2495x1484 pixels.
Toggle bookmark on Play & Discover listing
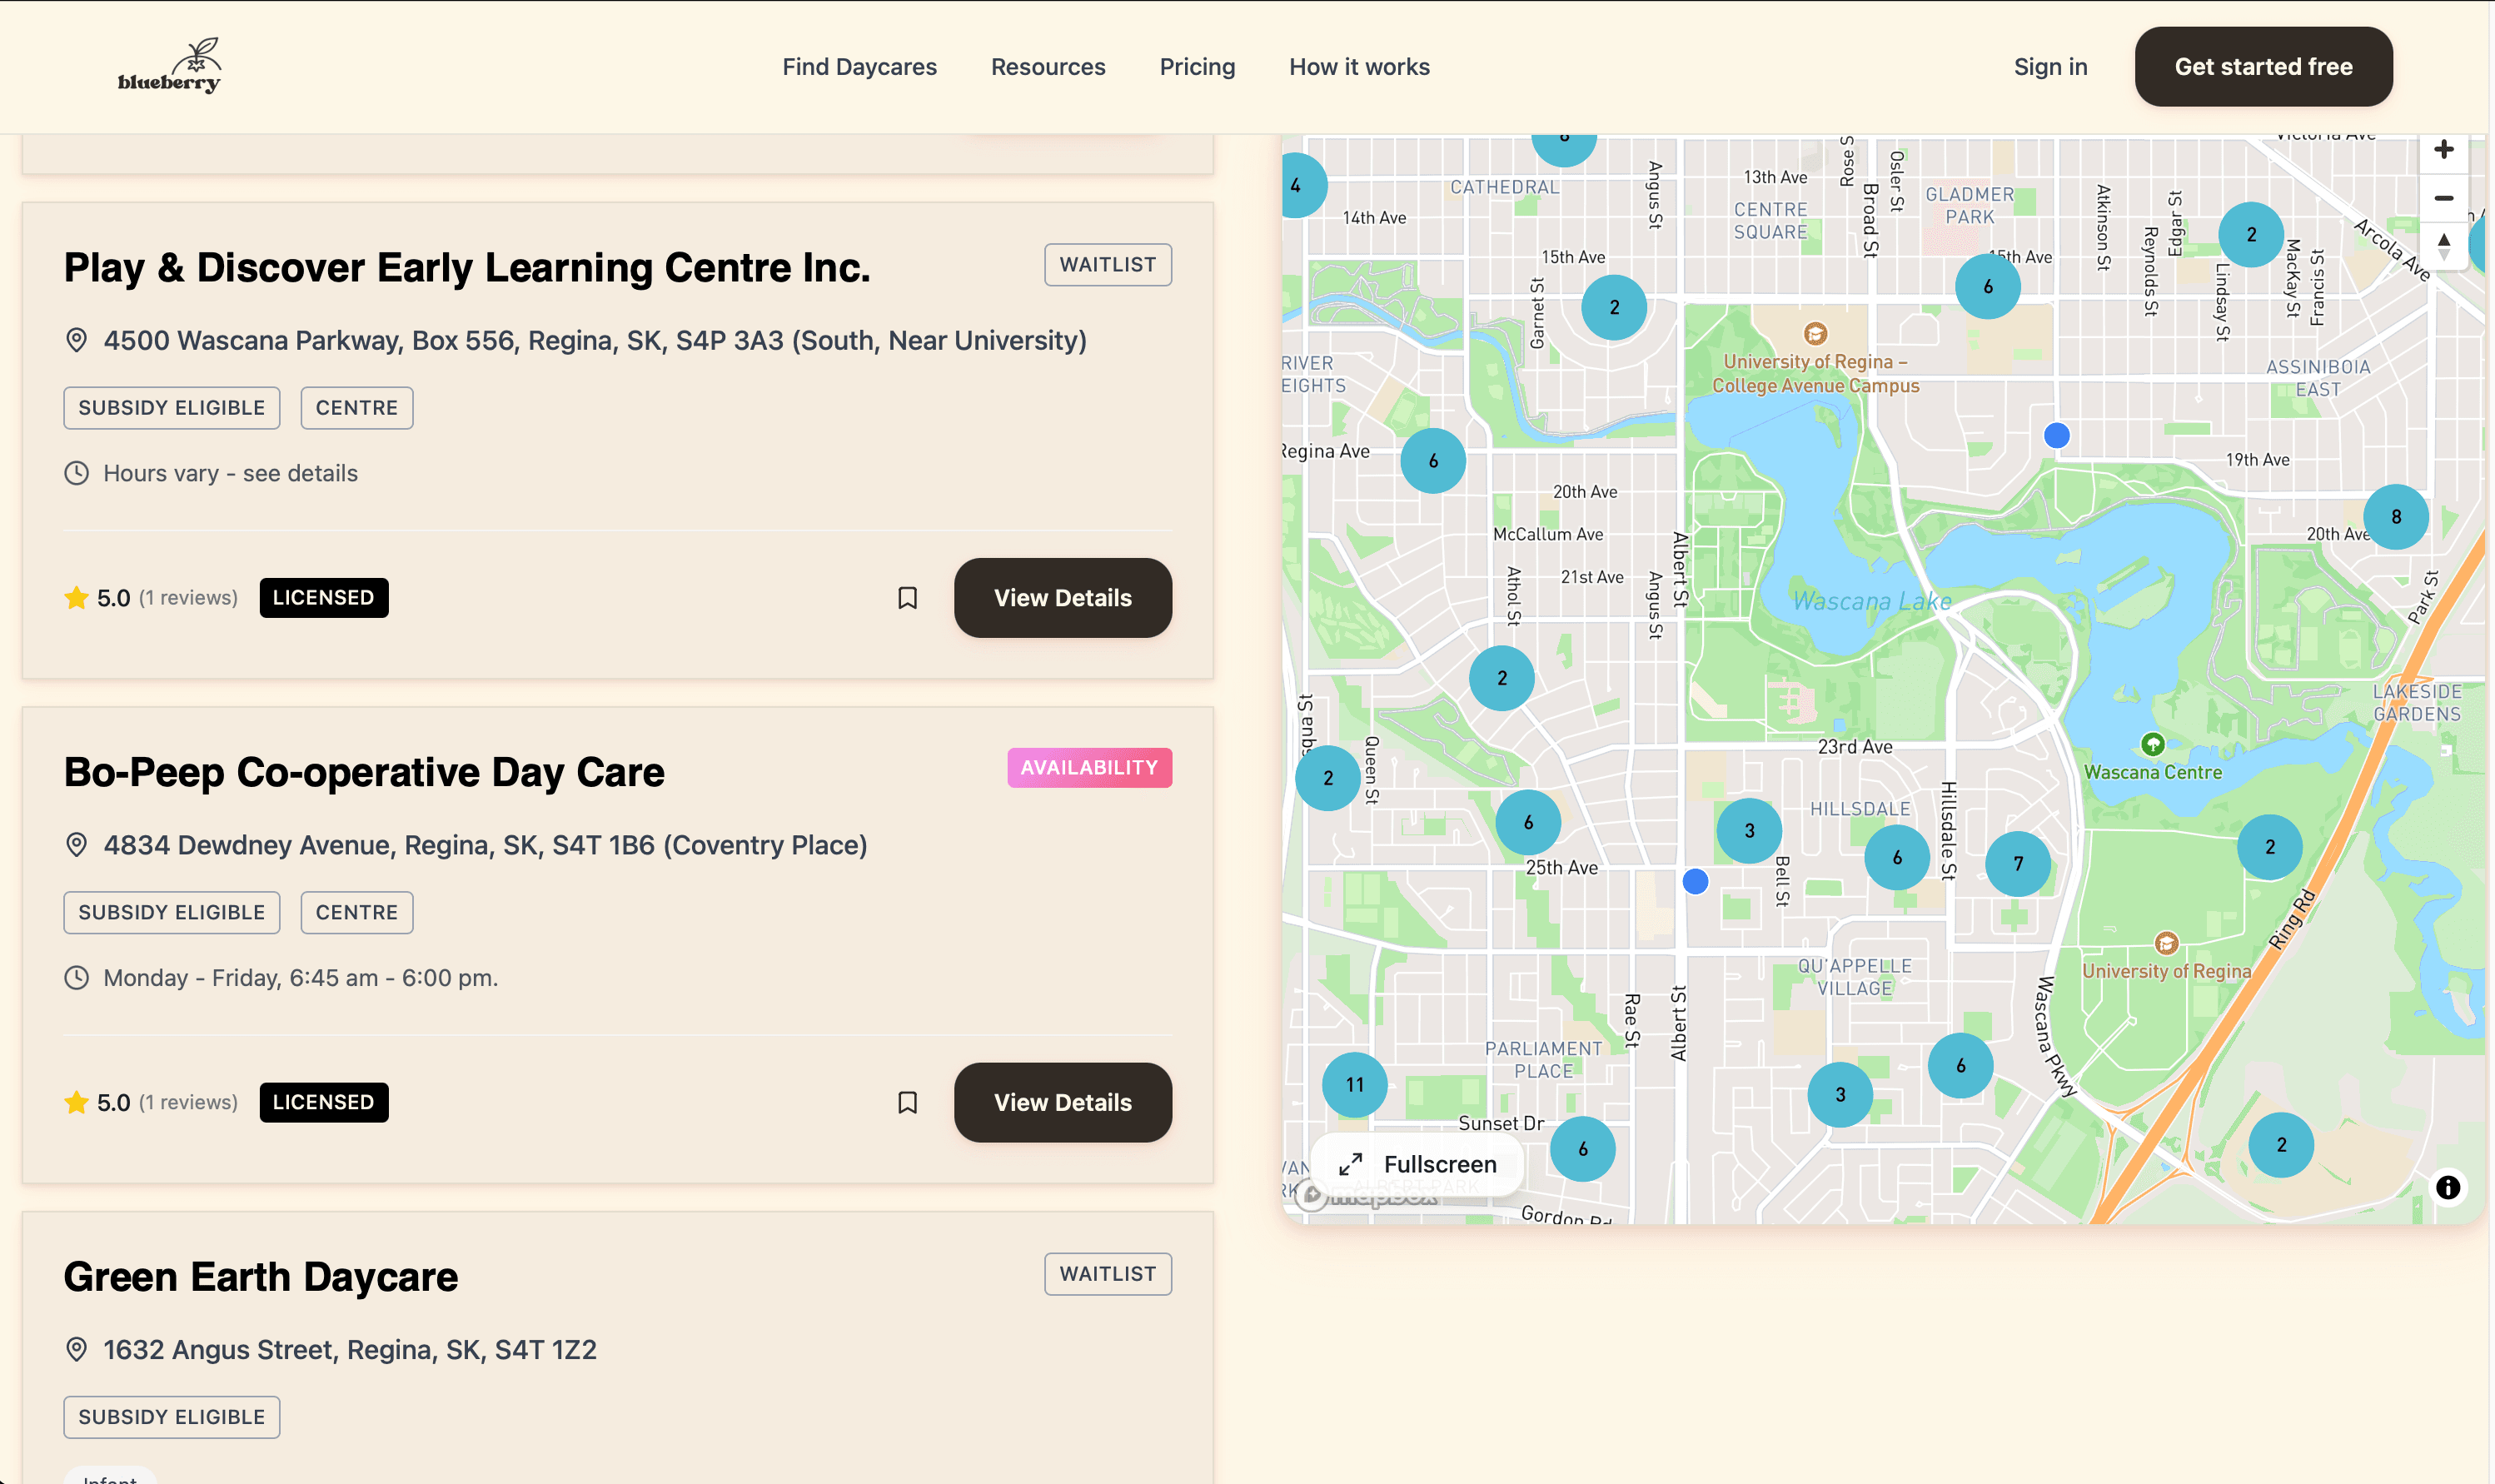[x=906, y=597]
